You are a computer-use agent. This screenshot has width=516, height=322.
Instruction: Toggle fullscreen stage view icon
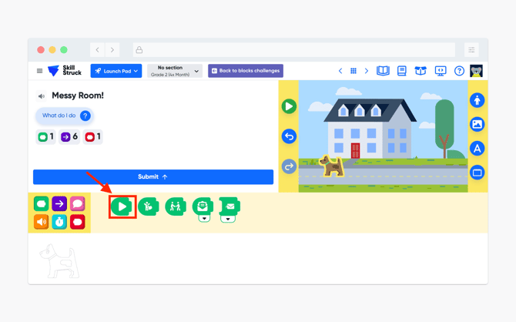(x=477, y=173)
